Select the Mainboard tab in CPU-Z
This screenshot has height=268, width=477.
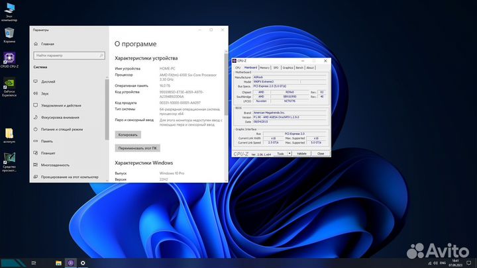(x=250, y=67)
